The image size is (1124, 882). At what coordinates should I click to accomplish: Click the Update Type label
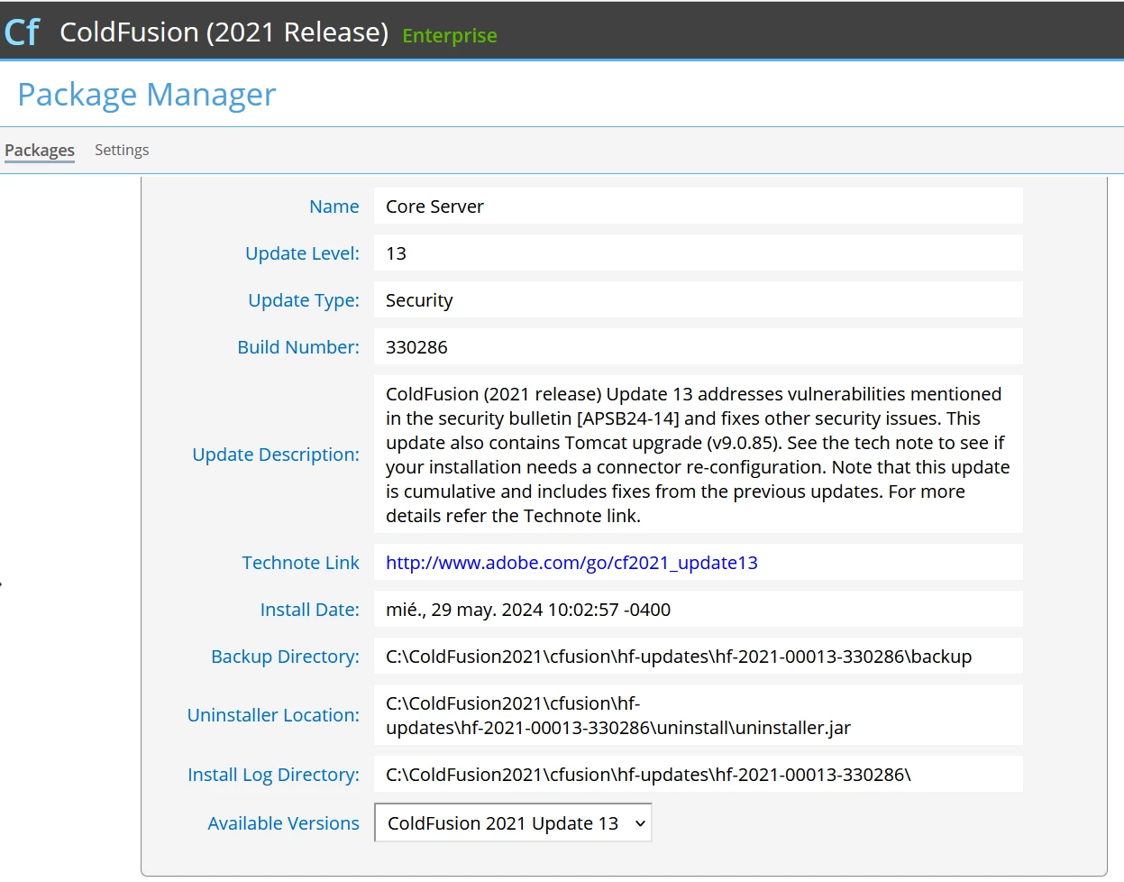(304, 300)
